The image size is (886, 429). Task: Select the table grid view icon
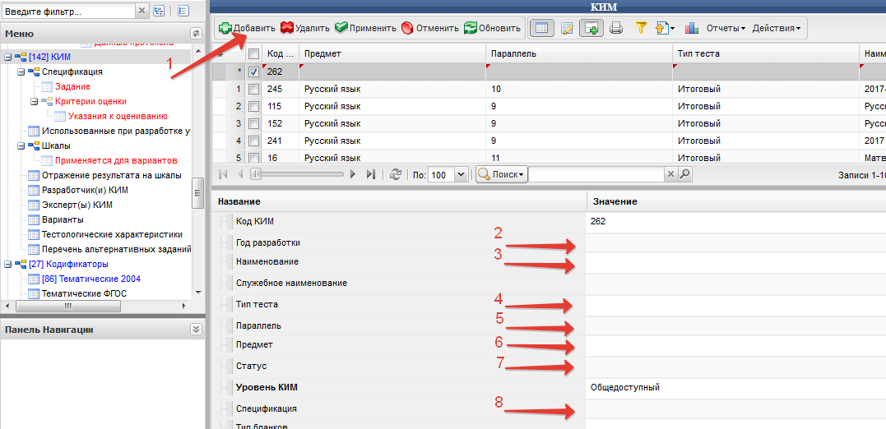tap(541, 28)
